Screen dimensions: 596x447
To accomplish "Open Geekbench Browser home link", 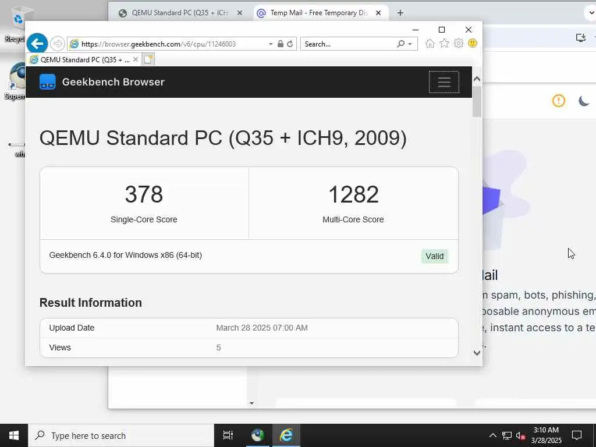I will pyautogui.click(x=113, y=81).
